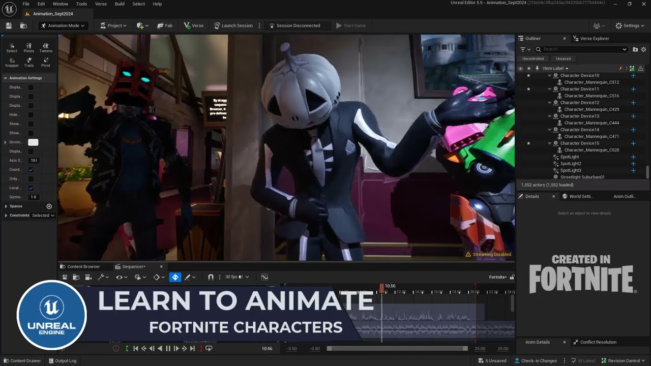Image resolution: width=651 pixels, height=366 pixels.
Task: Click the Session Disconnected button
Action: [x=294, y=25]
